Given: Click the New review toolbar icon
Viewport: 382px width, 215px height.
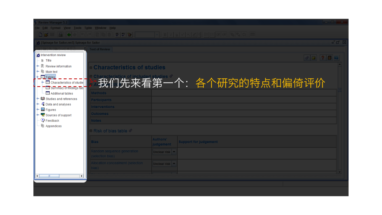Looking at the screenshot, I should [40, 34].
